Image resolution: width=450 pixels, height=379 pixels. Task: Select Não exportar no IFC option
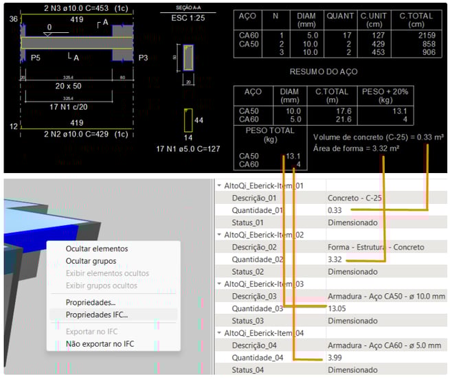click(100, 343)
